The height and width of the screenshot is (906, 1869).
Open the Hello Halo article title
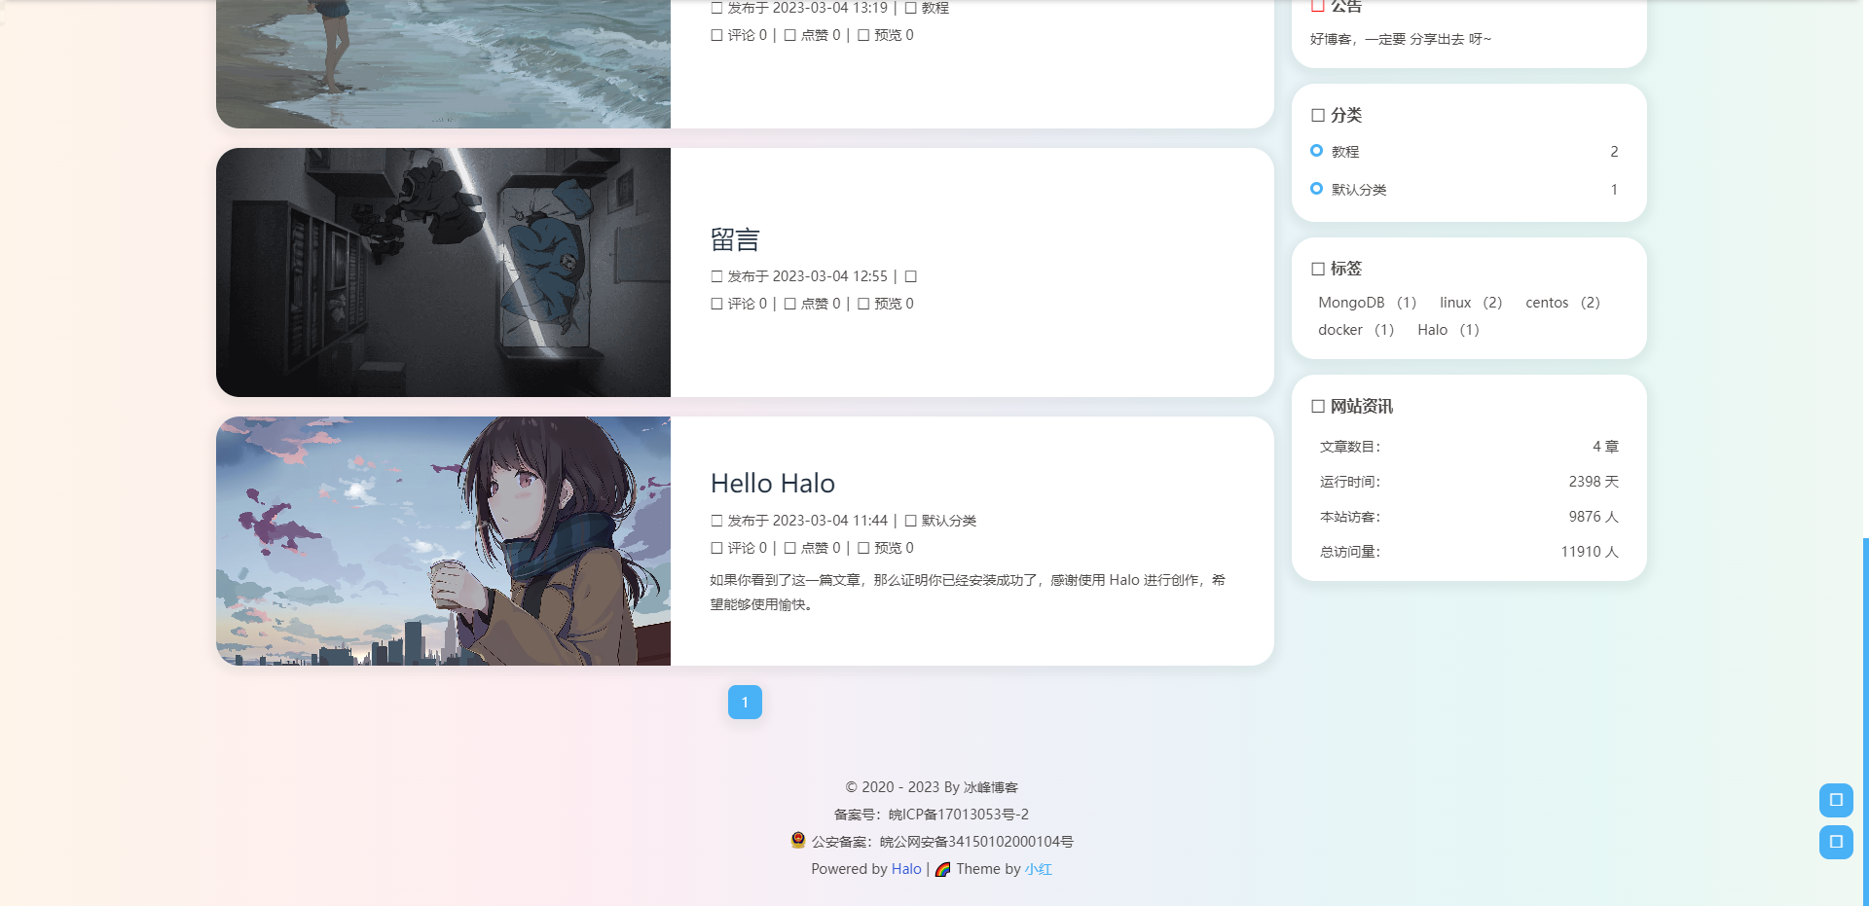point(772,483)
